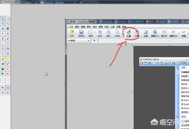Select the 到文件 output destination
The width and height of the screenshot is (189, 129).
pyautogui.click(x=184, y=84)
